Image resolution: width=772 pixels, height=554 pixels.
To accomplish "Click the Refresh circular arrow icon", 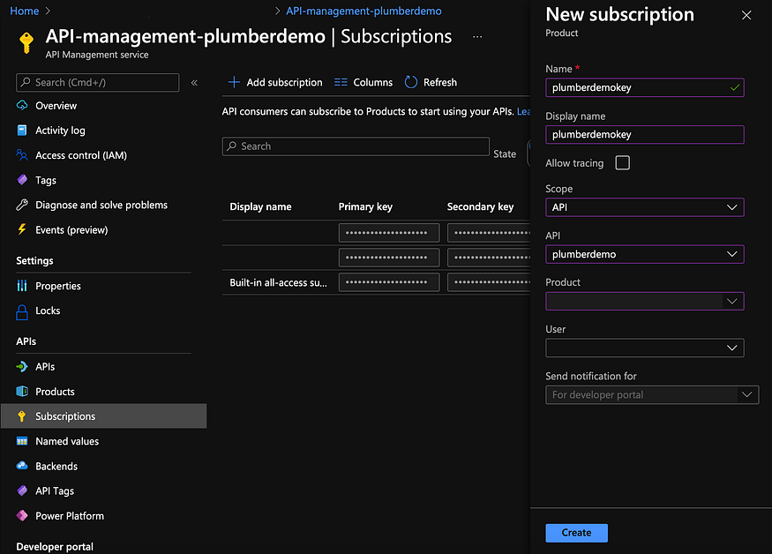I will click(x=410, y=82).
